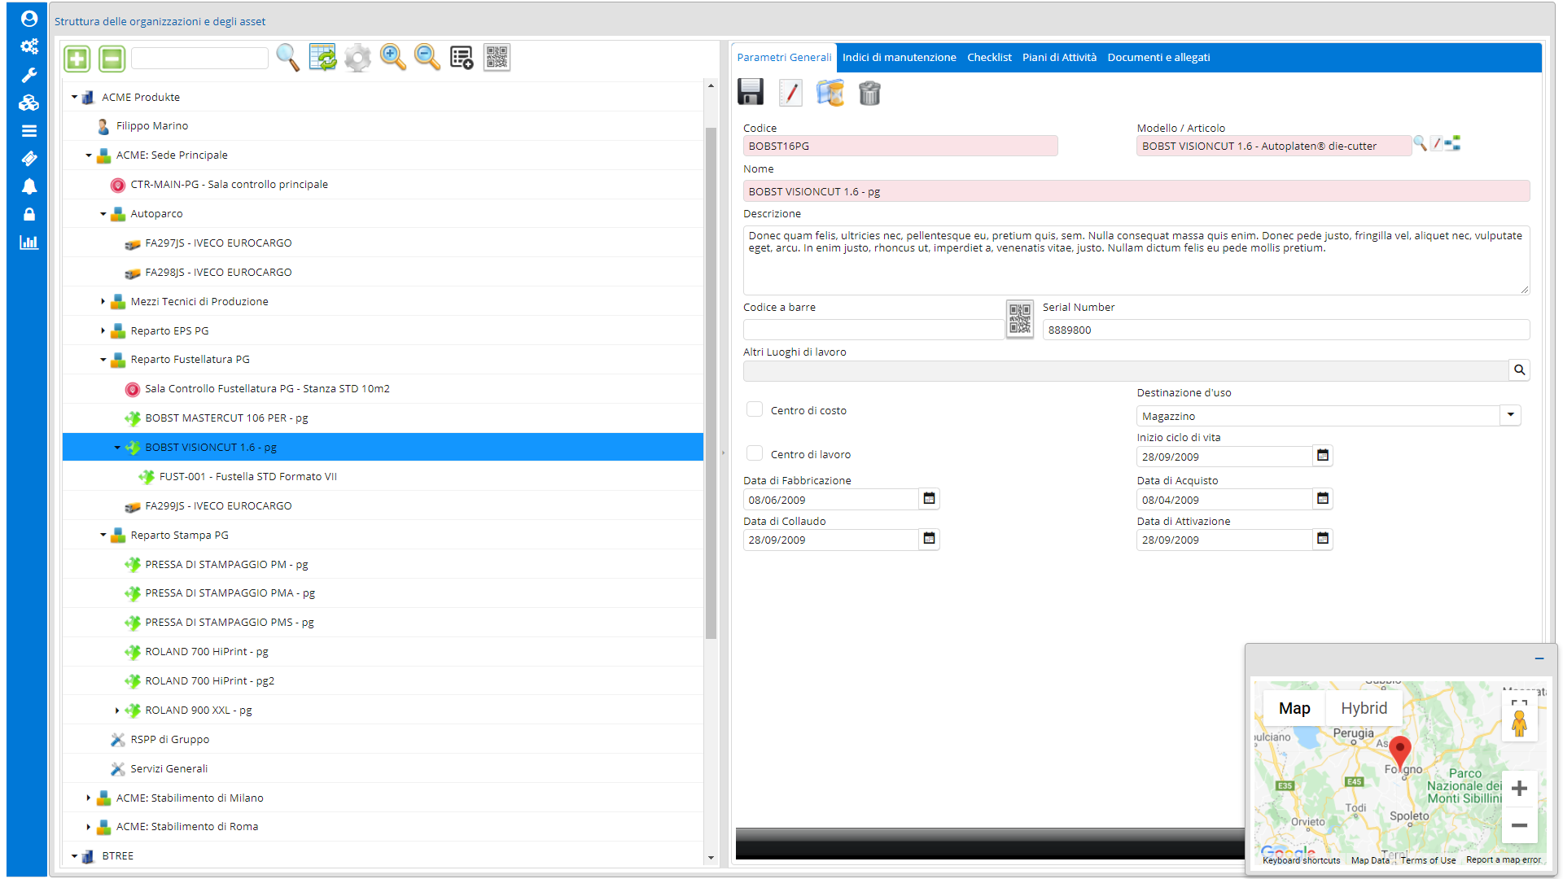Save with the floppy disk icon
The width and height of the screenshot is (1563, 879).
click(x=751, y=92)
